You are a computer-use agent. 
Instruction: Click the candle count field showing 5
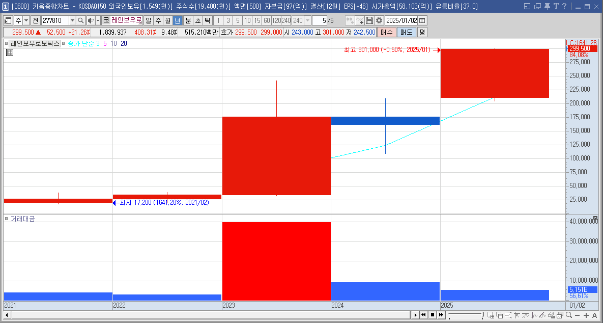[x=319, y=20]
